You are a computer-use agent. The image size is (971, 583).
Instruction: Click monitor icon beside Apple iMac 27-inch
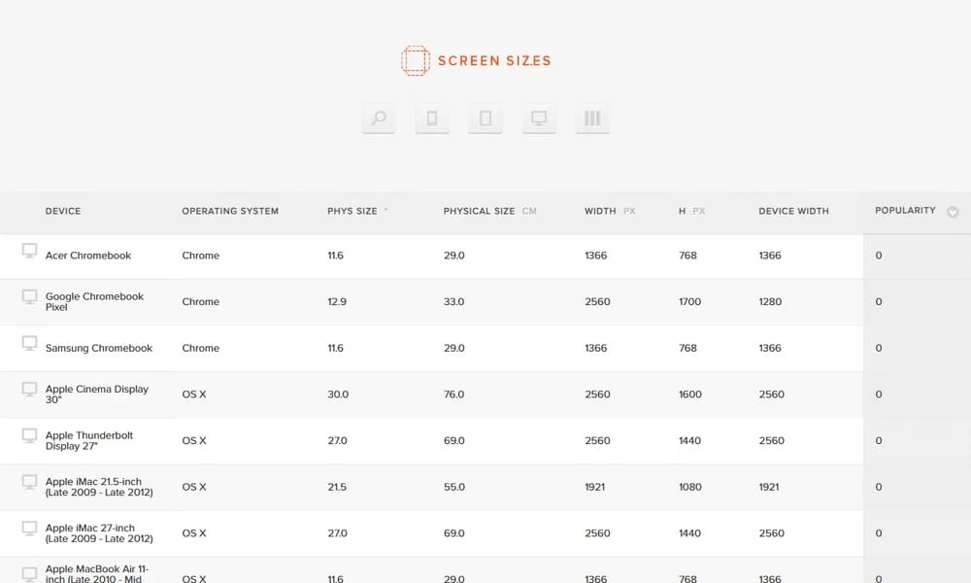[29, 528]
